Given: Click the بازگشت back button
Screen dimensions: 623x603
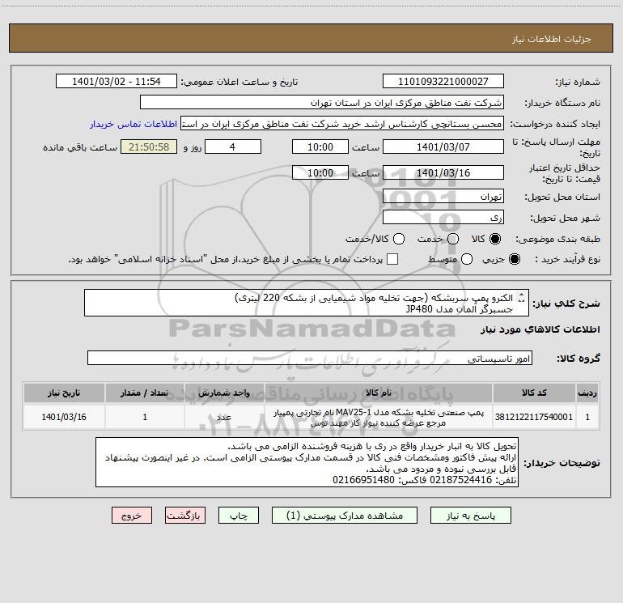Looking at the screenshot, I should click(185, 516).
